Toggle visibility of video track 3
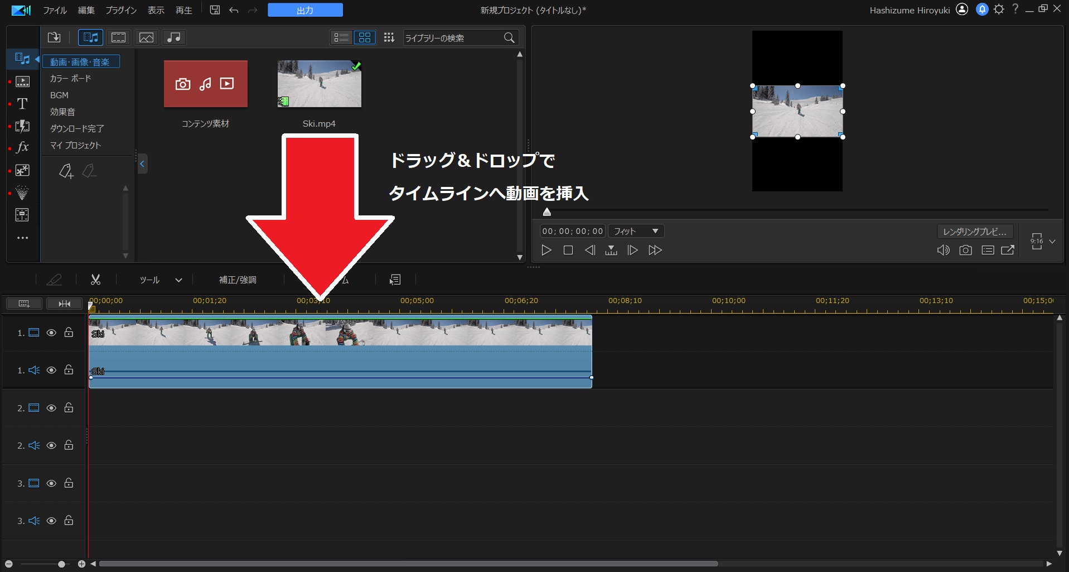The height and width of the screenshot is (572, 1069). pyautogui.click(x=51, y=483)
